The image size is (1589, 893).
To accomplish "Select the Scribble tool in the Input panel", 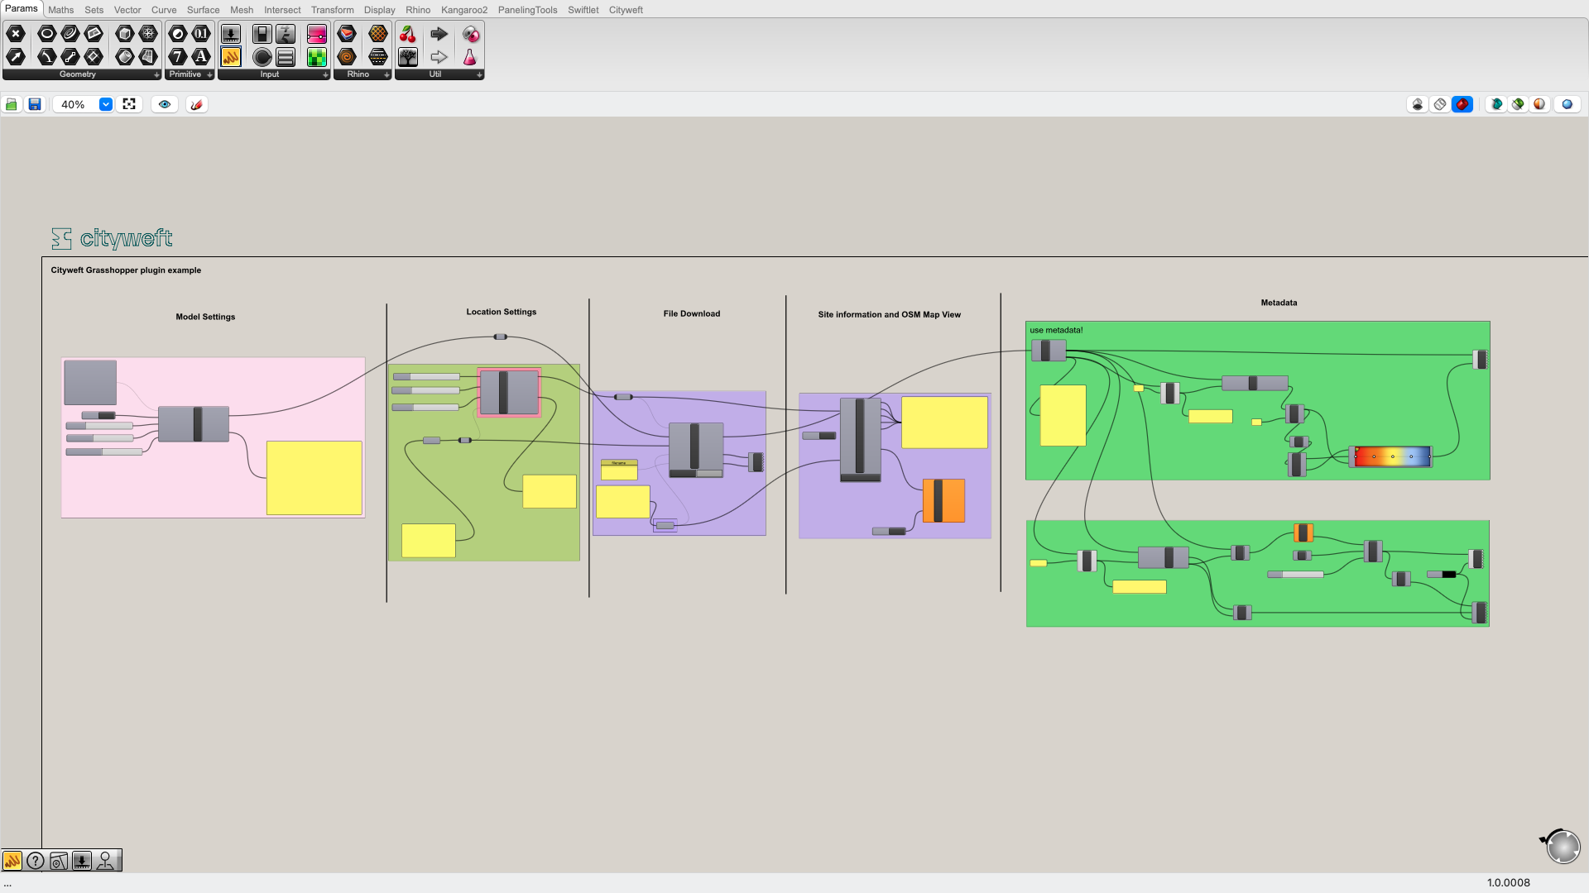I will pos(231,57).
